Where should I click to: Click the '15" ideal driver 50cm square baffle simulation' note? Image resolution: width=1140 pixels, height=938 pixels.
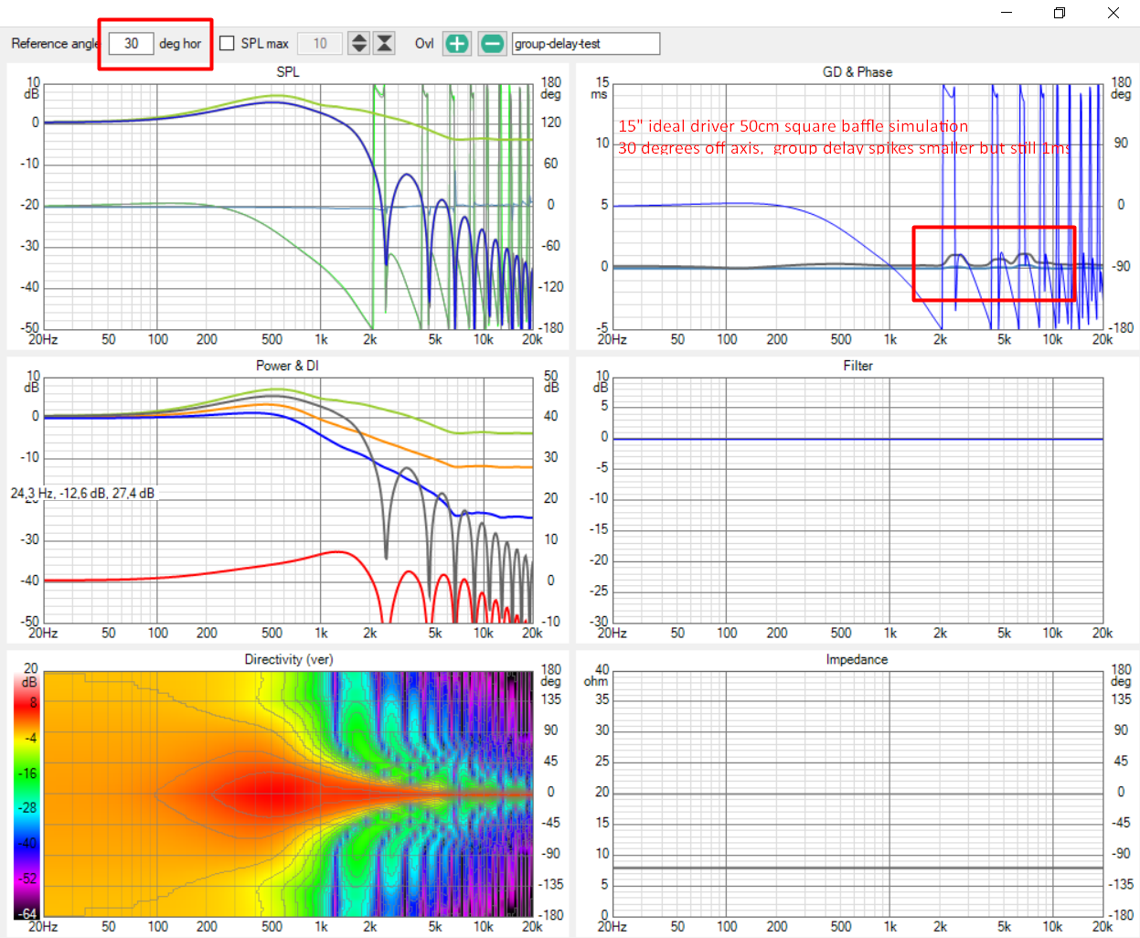click(793, 126)
